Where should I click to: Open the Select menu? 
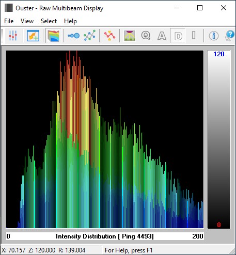pos(49,21)
